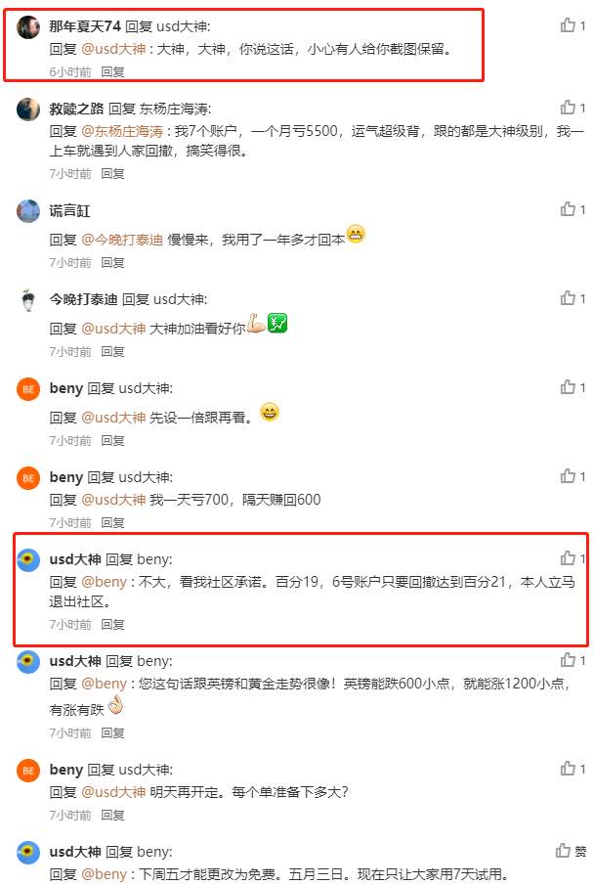
Task: Like 今晚打泰迪's 大神加油 comment
Action: tap(568, 298)
